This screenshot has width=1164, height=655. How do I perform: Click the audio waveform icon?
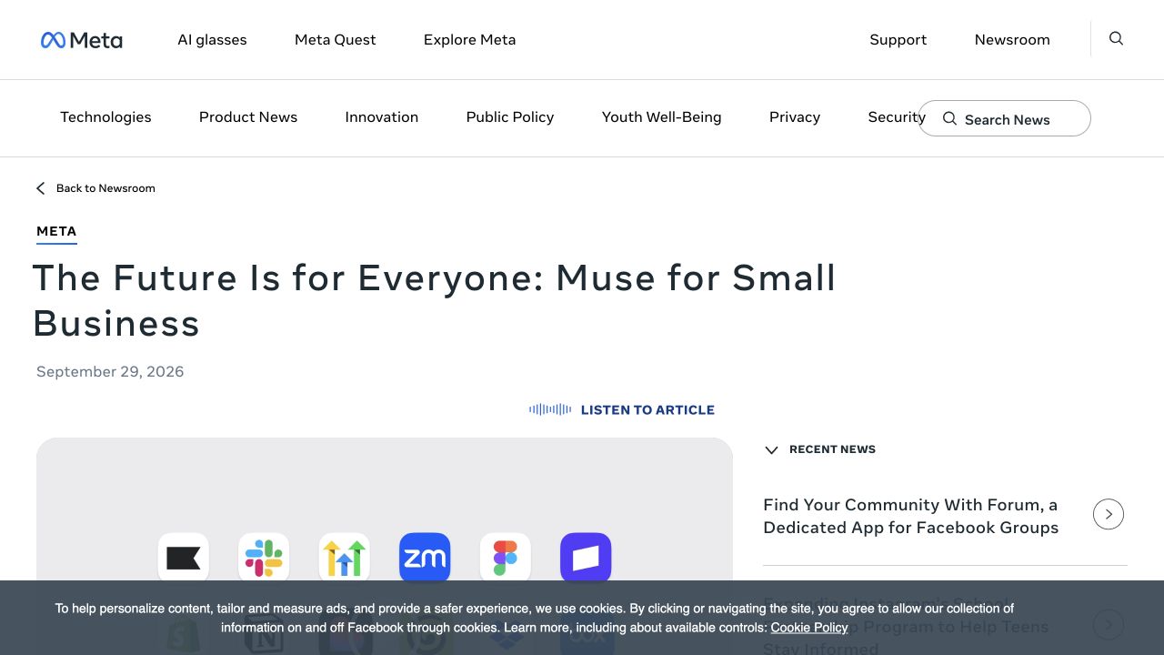coord(550,409)
